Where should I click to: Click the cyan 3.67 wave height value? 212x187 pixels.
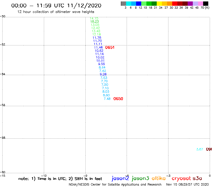[x=200, y=149]
